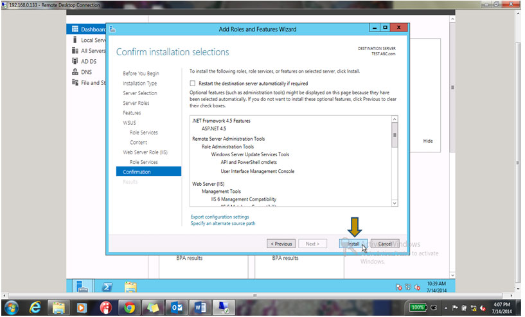Viewport: 525px width, 317px height.
Task: Select "Role Administration Tools" entry
Action: pyautogui.click(x=227, y=147)
